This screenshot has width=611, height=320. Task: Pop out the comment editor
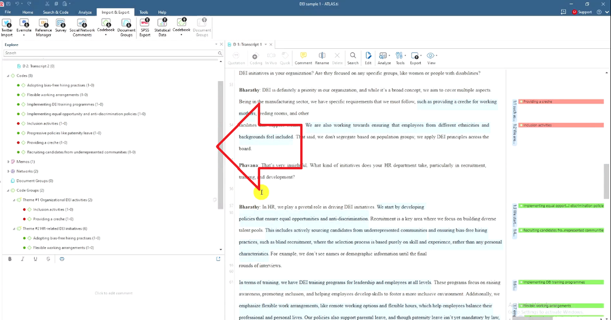point(218,259)
